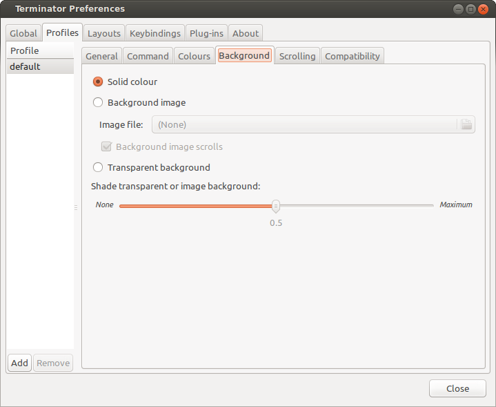Close the window with the red titlebar button
The width and height of the screenshot is (496, 407).
[x=483, y=9]
